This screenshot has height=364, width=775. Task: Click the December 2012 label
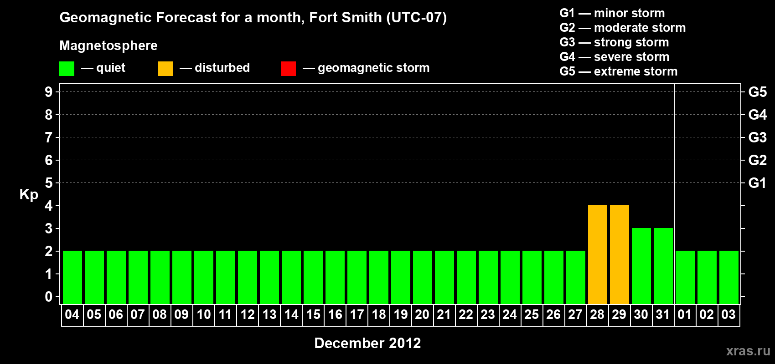pos(367,343)
